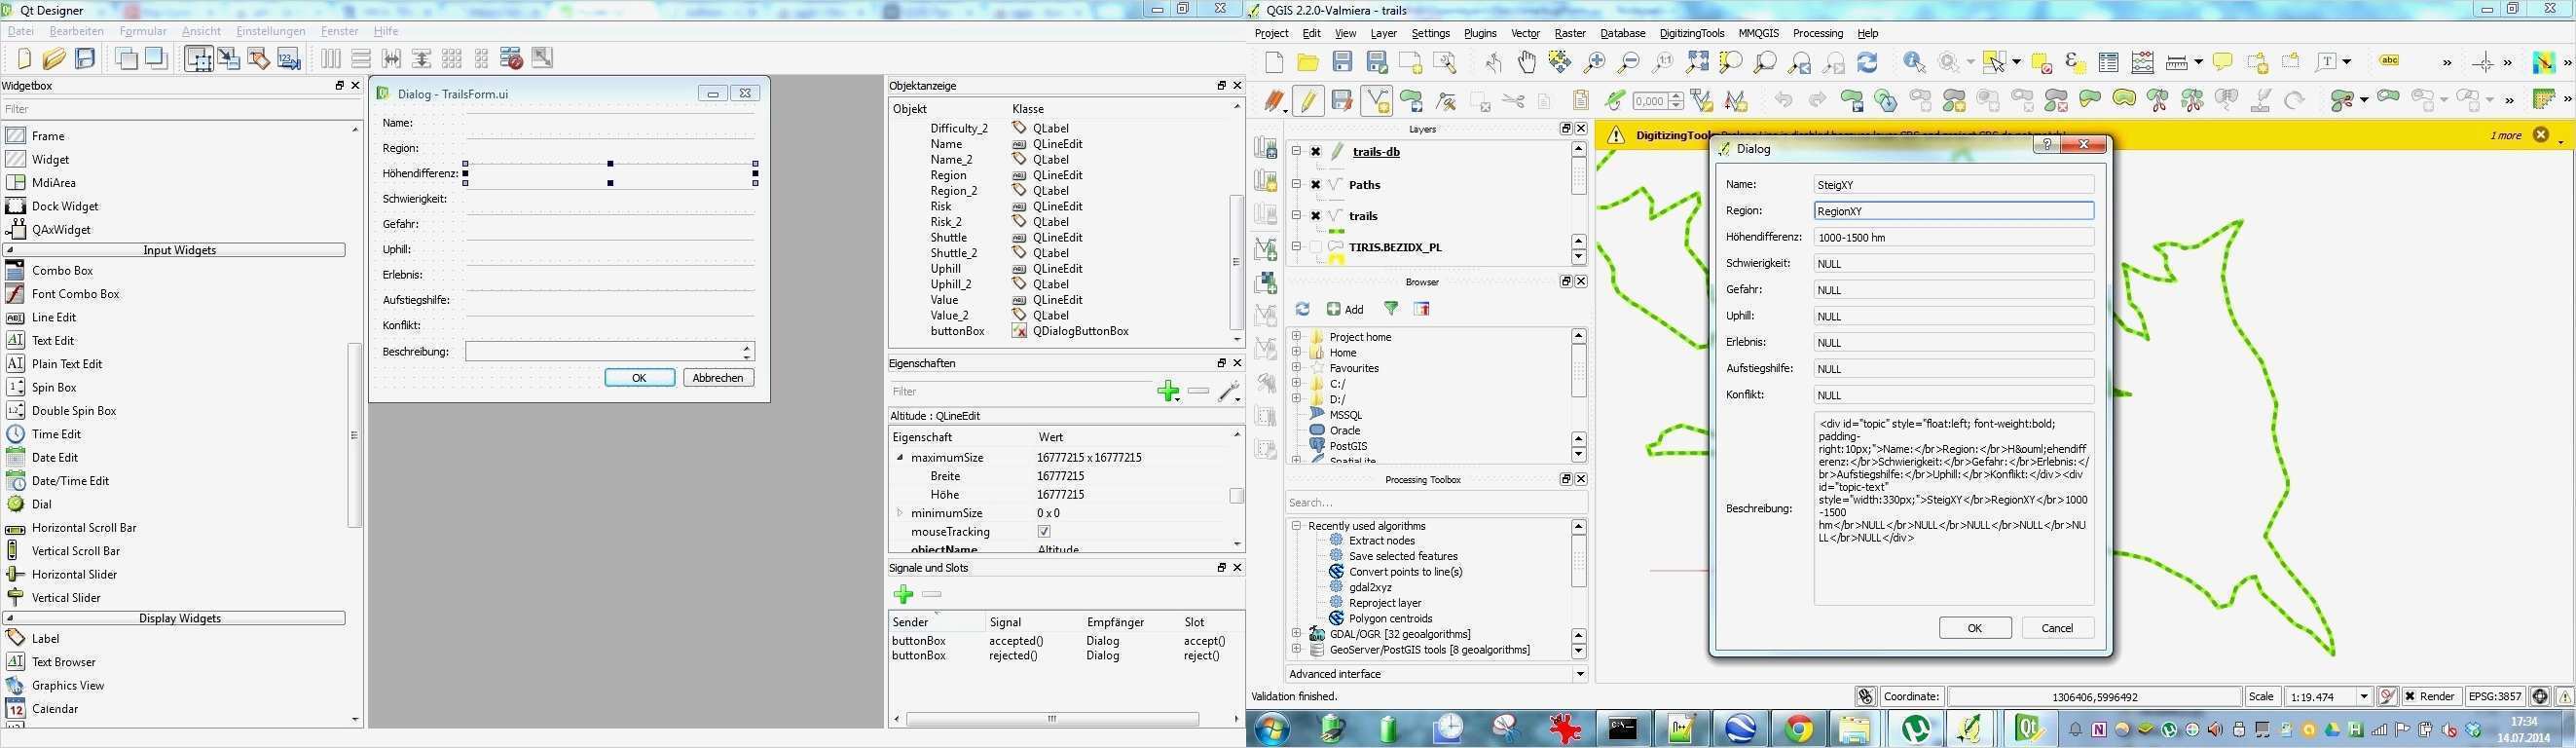Screen dimensions: 2576x748
Task: Open the Vector menu in QGIS
Action: point(1525,33)
